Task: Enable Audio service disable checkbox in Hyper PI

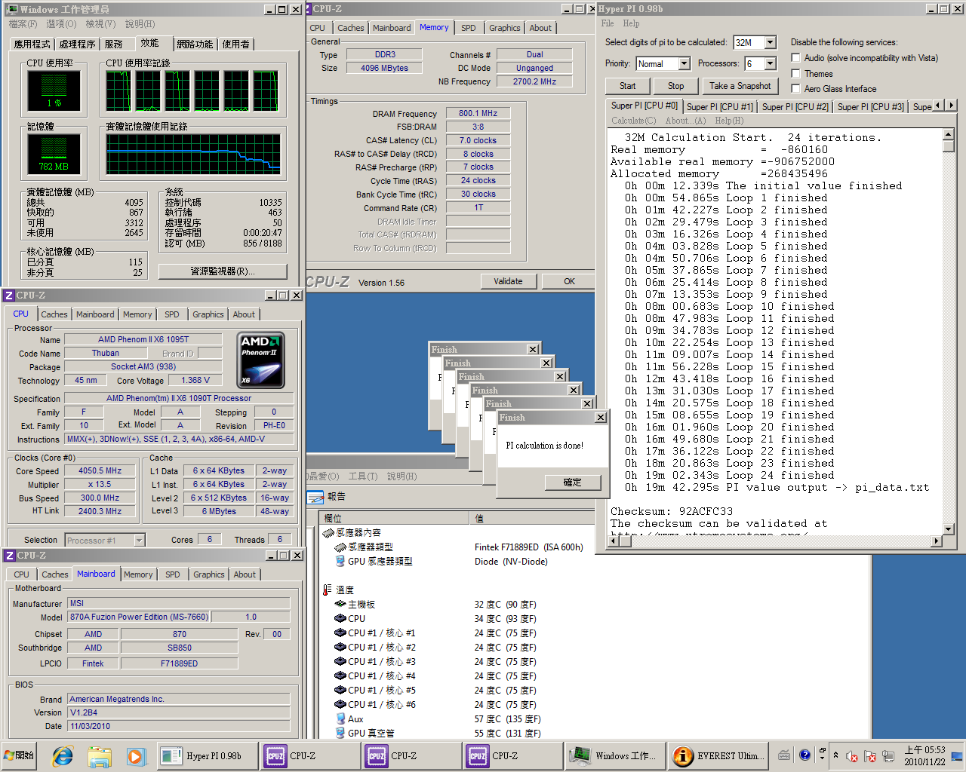Action: click(795, 58)
